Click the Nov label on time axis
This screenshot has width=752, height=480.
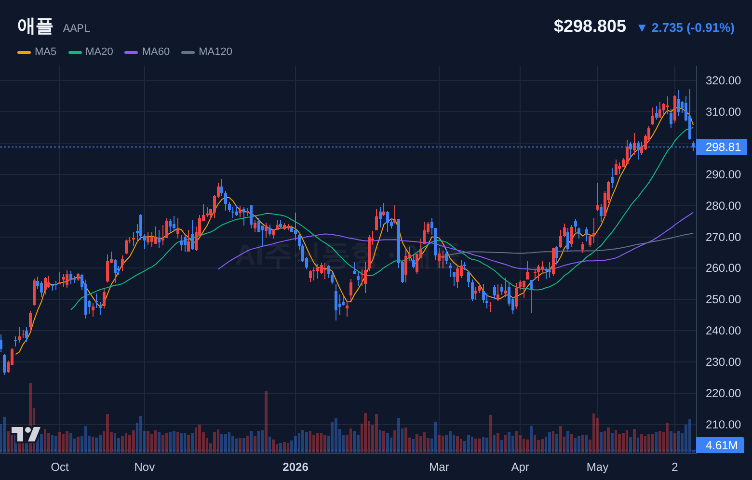(145, 467)
